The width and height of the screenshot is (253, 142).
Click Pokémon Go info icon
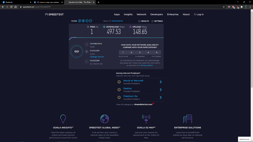(x=119, y=97)
